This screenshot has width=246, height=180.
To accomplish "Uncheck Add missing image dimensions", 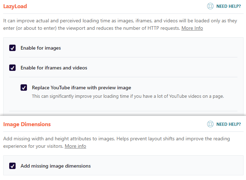I will [12, 166].
